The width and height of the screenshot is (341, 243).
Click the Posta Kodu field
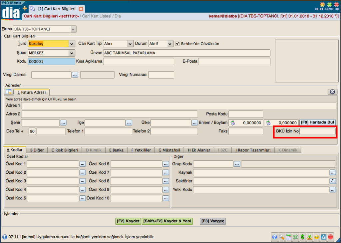click(245, 114)
